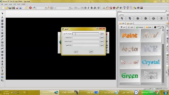Start the animation play button

tap(52, 8)
